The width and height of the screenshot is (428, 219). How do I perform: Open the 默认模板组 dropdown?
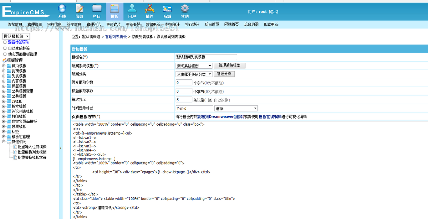pyautogui.click(x=16, y=36)
